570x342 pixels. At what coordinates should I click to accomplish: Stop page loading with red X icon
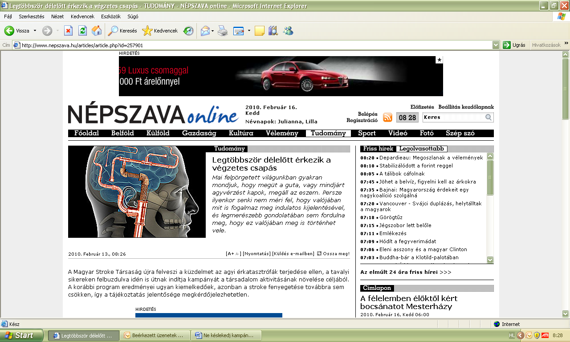tap(68, 31)
